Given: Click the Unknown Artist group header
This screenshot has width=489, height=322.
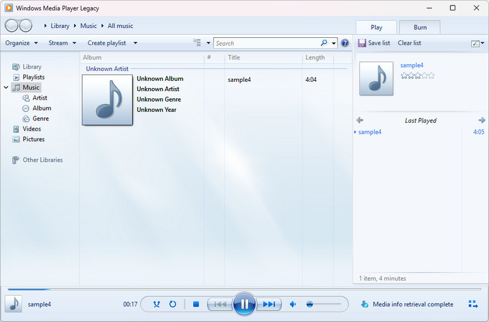Looking at the screenshot, I should pyautogui.click(x=107, y=68).
